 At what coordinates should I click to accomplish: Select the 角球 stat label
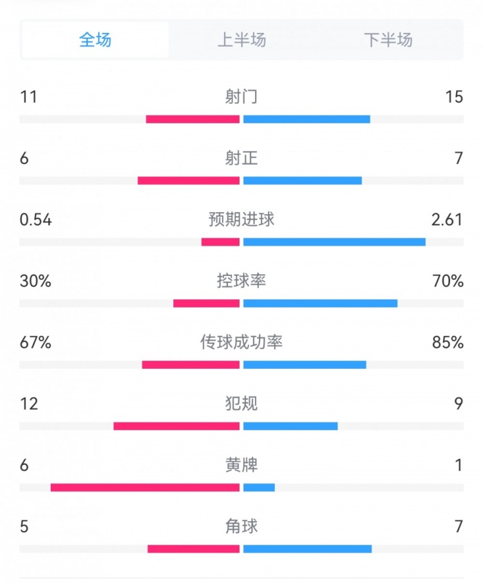tap(241, 526)
